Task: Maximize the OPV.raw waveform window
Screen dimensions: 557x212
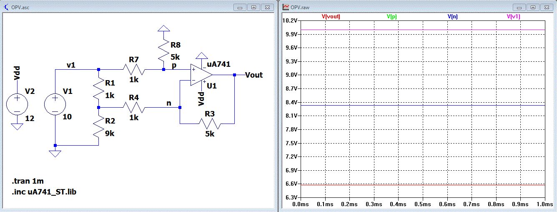Action: 533,7
